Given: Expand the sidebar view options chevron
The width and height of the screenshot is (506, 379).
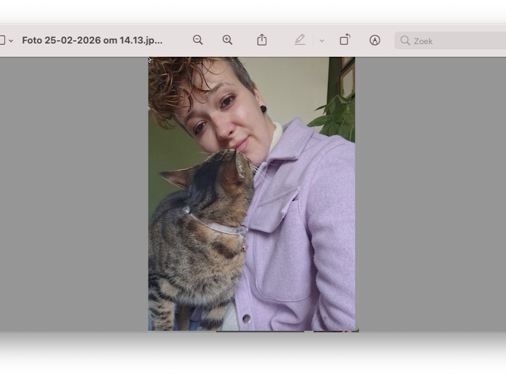Looking at the screenshot, I should (x=11, y=41).
